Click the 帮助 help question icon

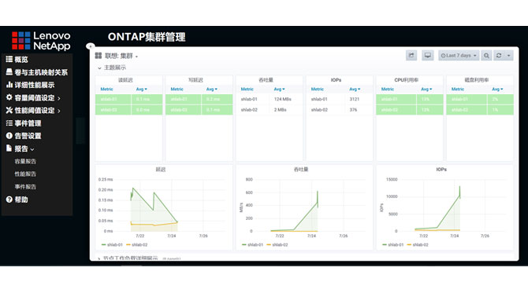click(9, 200)
